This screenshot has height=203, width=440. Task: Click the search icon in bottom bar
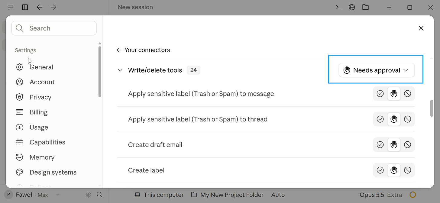coord(99,195)
